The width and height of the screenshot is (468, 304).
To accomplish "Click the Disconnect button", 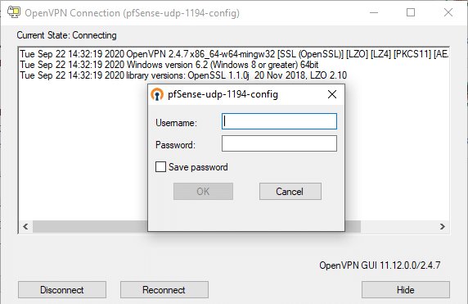I will click(x=62, y=289).
